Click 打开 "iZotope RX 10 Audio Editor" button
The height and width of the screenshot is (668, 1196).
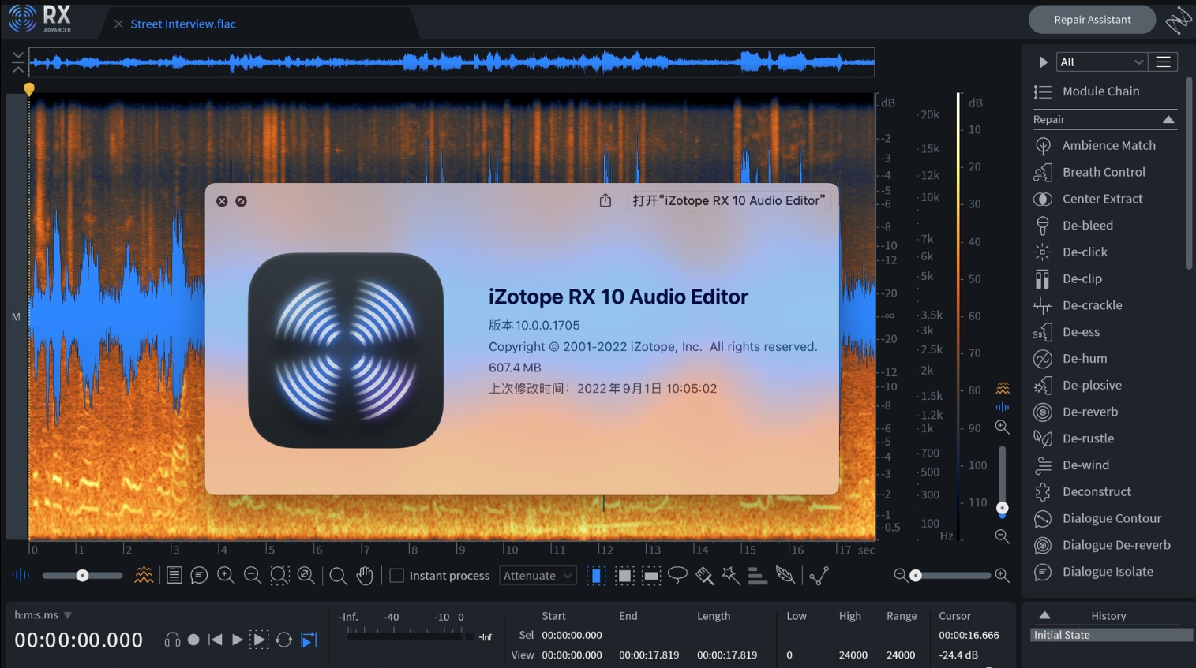click(728, 200)
